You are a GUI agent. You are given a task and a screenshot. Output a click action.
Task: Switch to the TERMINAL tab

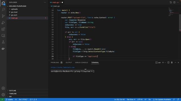tap(95, 63)
